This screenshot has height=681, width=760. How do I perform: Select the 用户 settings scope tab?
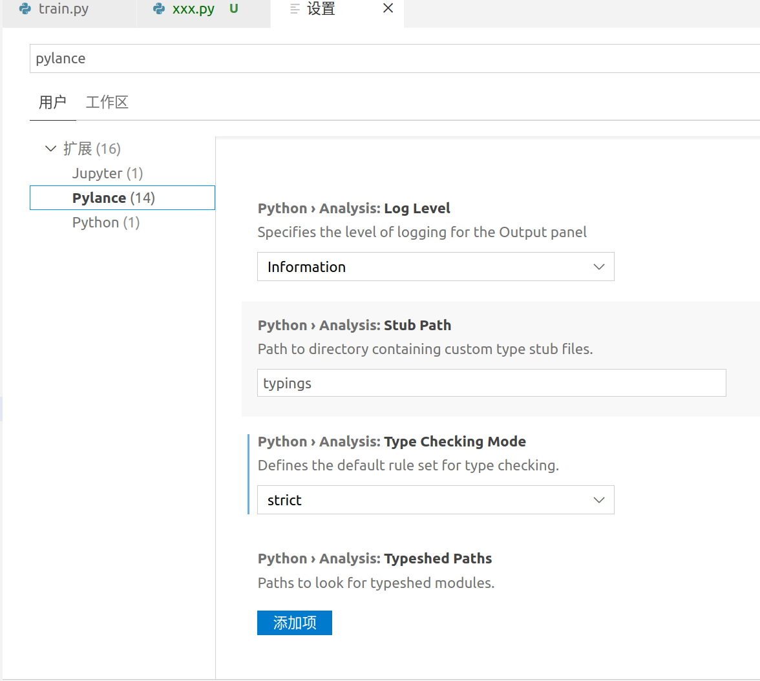pos(52,102)
